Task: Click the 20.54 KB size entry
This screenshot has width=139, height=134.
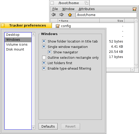Action: [116, 52]
